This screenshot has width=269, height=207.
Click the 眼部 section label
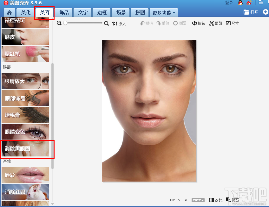[x=7, y=67]
